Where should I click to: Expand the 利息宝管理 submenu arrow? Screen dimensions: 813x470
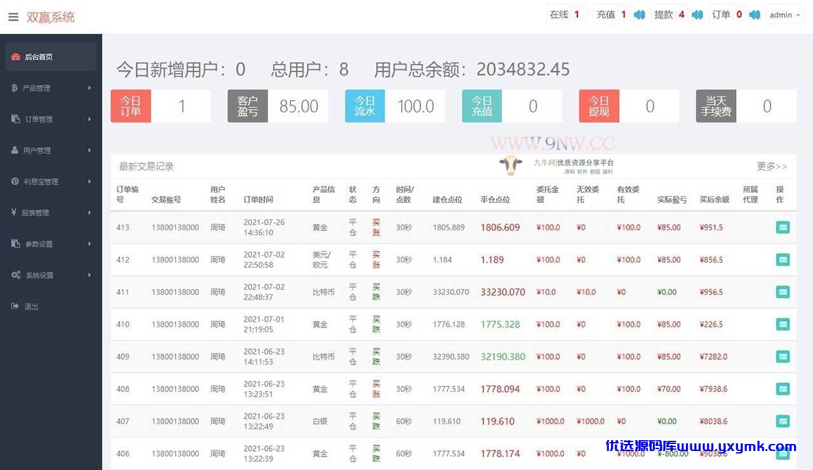(x=90, y=181)
